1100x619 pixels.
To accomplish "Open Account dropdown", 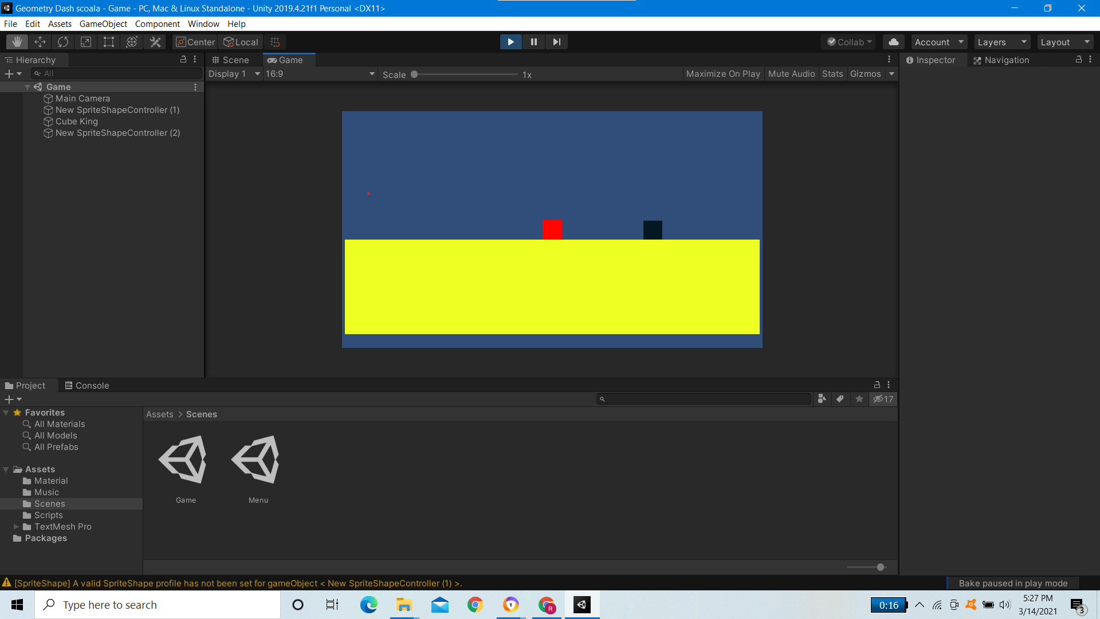I will coord(939,42).
